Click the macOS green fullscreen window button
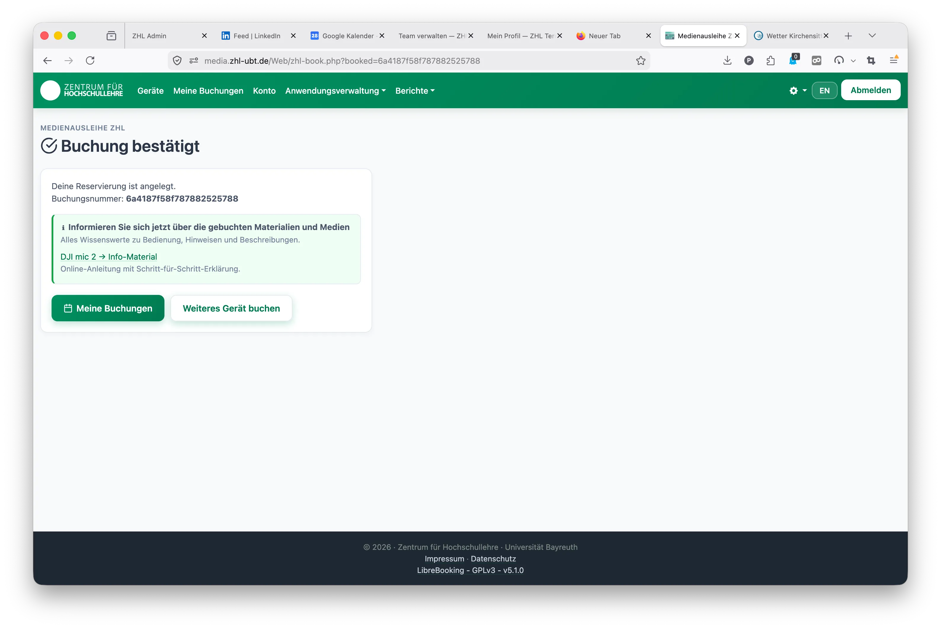The height and width of the screenshot is (629, 941). [x=72, y=36]
